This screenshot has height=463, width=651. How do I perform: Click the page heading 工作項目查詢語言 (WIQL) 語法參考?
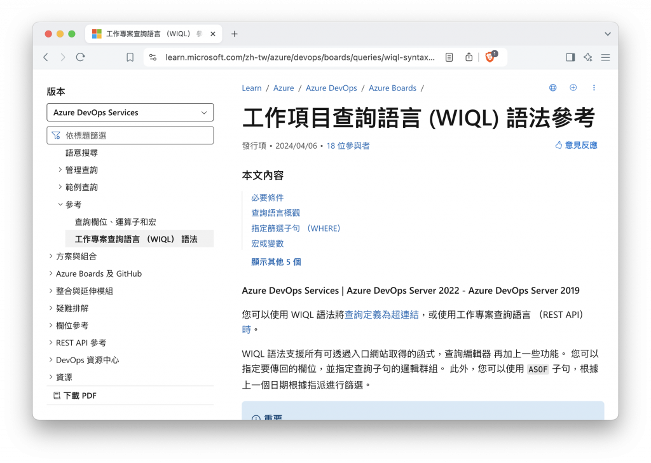pos(419,118)
